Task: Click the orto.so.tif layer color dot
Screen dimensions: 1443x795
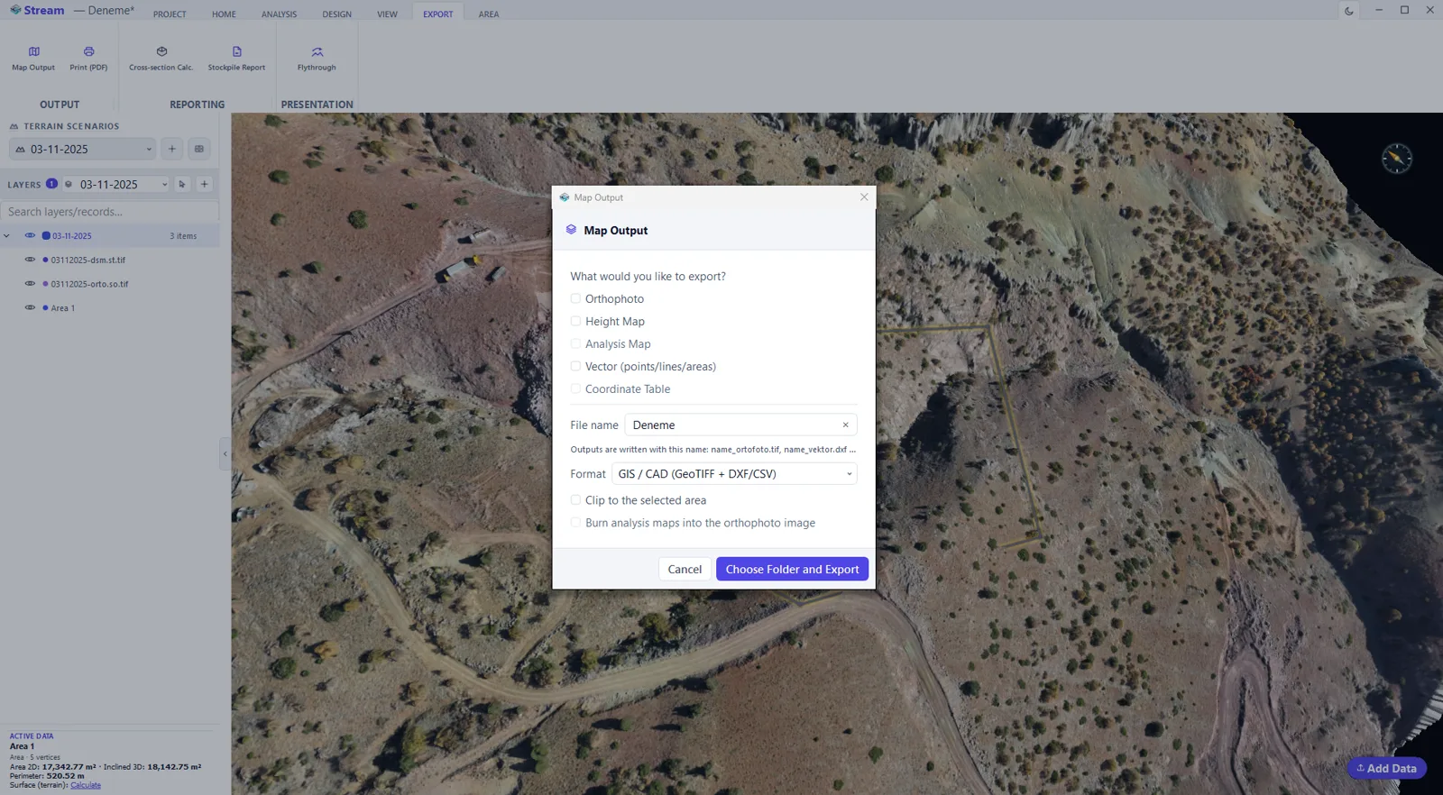Action: 45,283
